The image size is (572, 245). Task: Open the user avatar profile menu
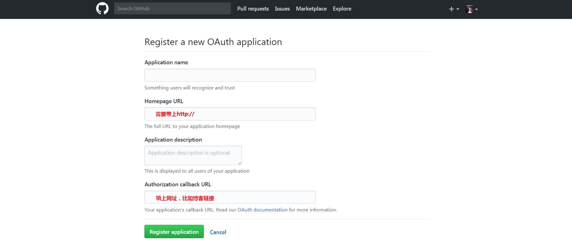[471, 9]
